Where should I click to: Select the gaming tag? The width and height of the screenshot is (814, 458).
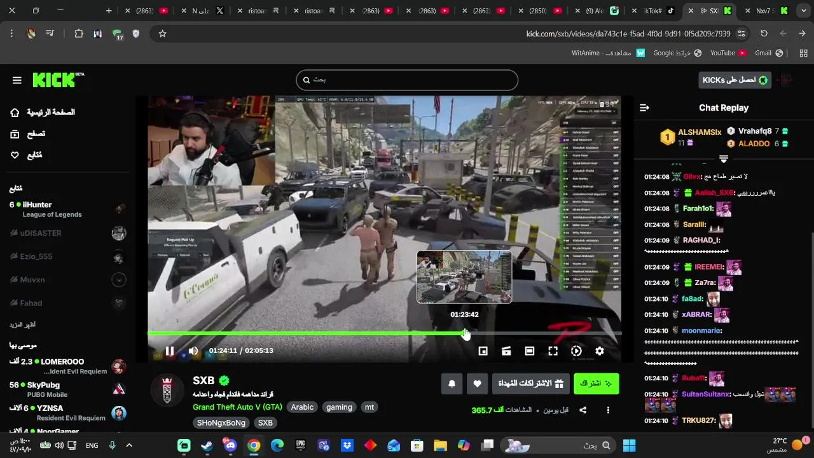pos(339,407)
